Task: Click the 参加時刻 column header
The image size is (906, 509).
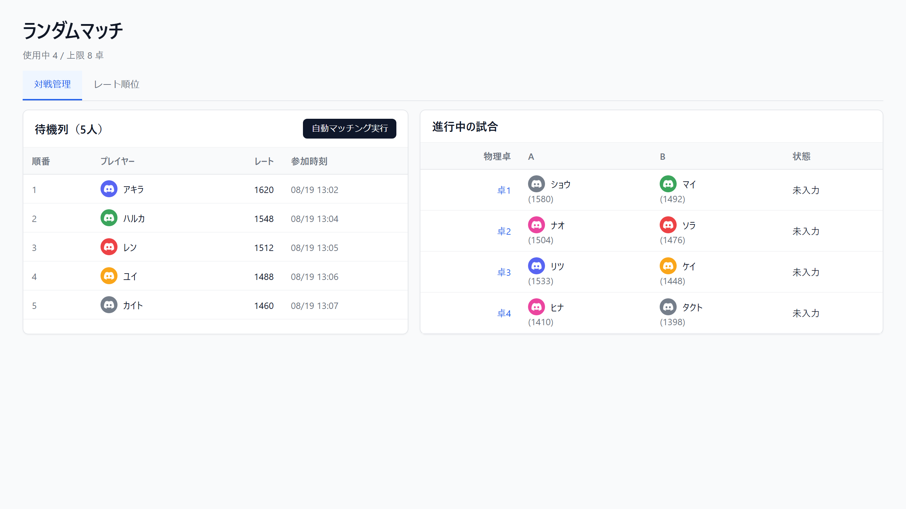Action: (x=309, y=162)
